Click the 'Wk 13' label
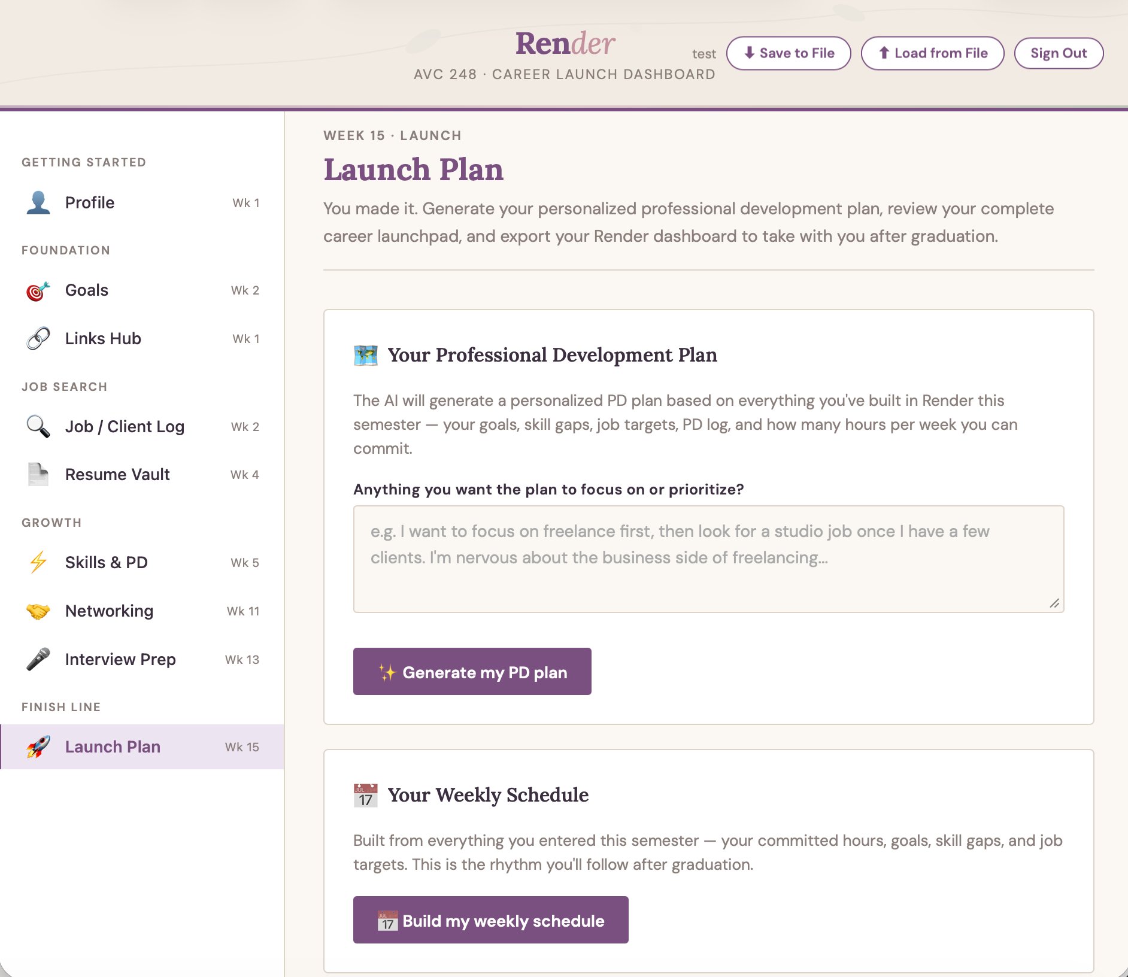Viewport: 1128px width, 977px height. pyautogui.click(x=242, y=660)
